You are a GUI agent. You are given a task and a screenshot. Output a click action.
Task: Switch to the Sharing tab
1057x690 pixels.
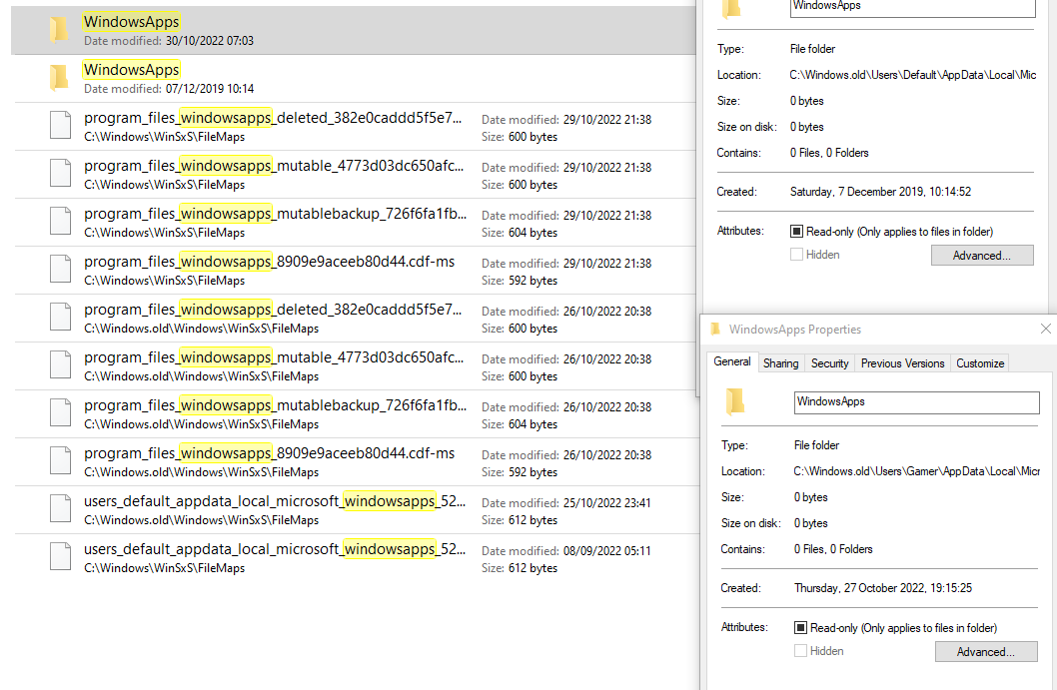pos(780,363)
